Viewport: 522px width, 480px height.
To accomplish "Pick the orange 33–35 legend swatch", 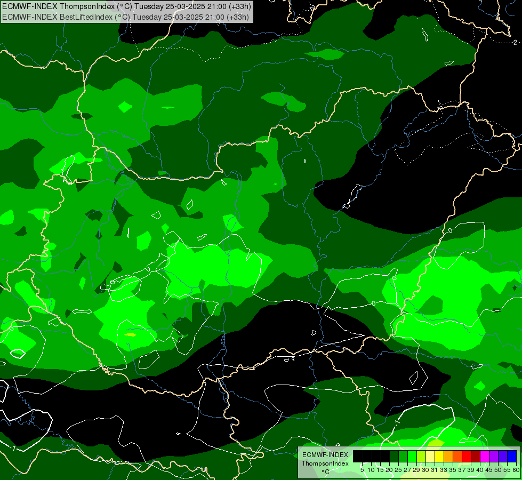I will click(x=448, y=456).
